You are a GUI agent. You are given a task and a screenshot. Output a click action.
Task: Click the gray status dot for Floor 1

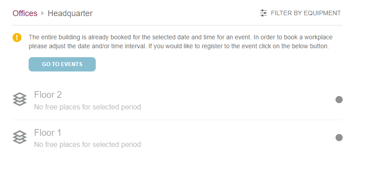click(x=339, y=138)
